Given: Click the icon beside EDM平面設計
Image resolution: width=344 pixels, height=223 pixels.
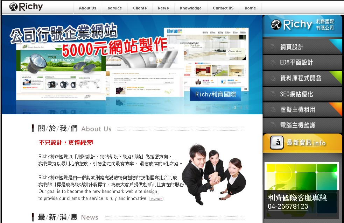Looking at the screenshot, I should tap(273, 63).
